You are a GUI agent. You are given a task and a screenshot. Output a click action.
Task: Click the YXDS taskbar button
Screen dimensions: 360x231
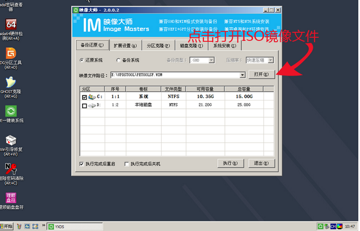pyautogui.click(x=75, y=227)
